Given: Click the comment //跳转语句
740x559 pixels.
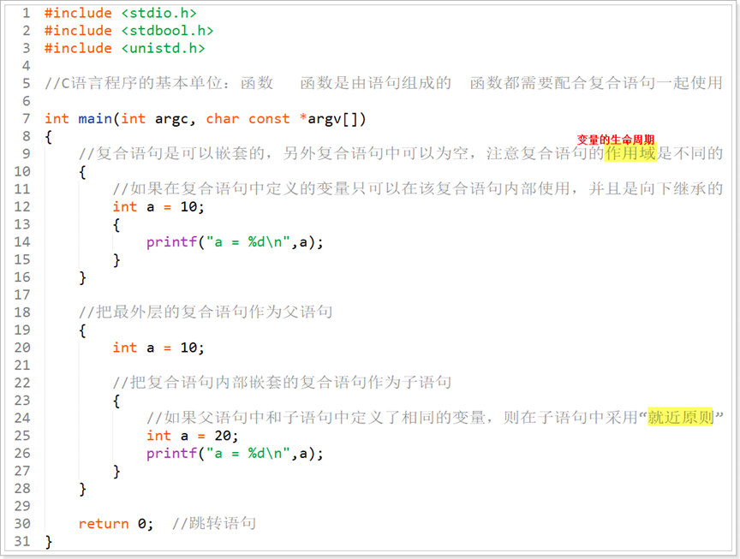Looking at the screenshot, I should (214, 523).
